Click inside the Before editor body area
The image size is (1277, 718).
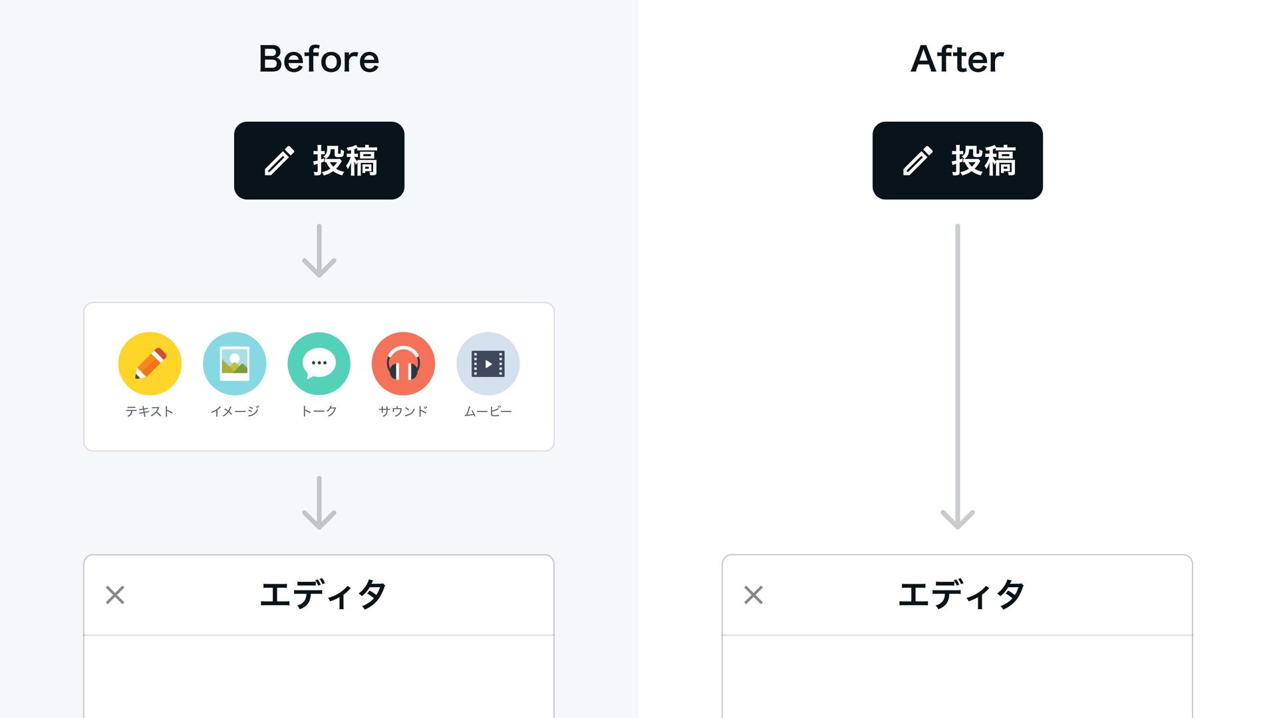point(319,677)
